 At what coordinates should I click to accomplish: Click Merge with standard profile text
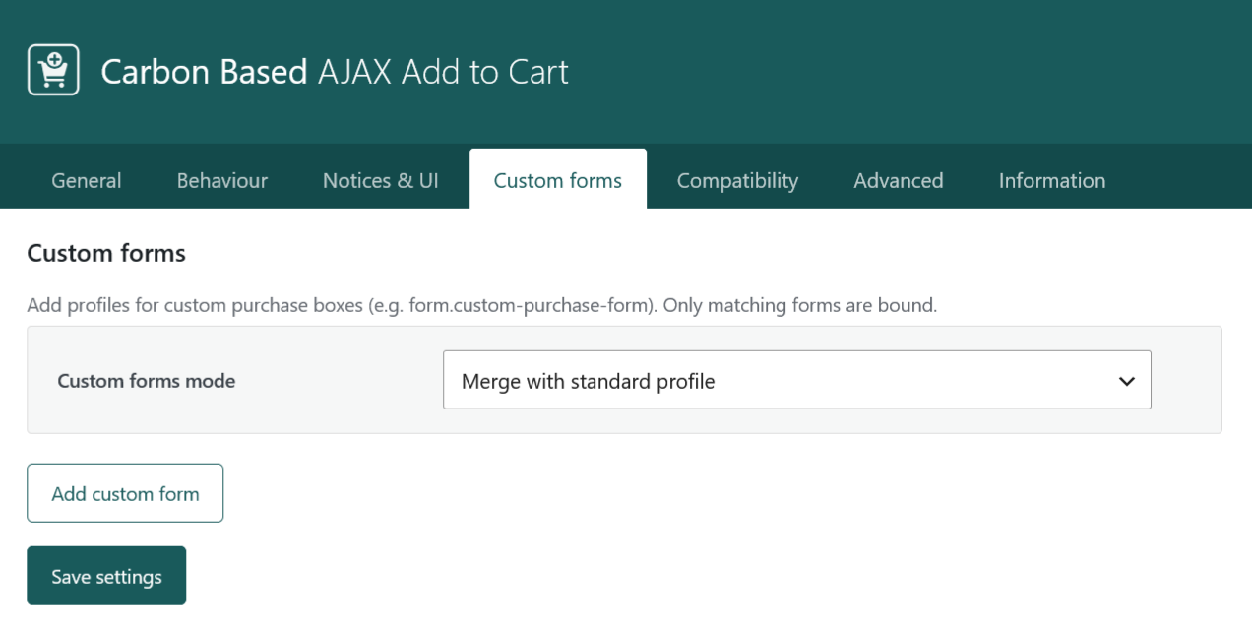pos(588,381)
